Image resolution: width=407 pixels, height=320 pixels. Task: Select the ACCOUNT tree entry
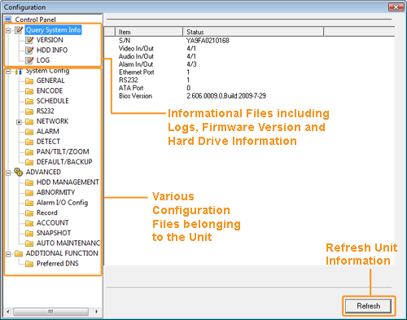53,223
